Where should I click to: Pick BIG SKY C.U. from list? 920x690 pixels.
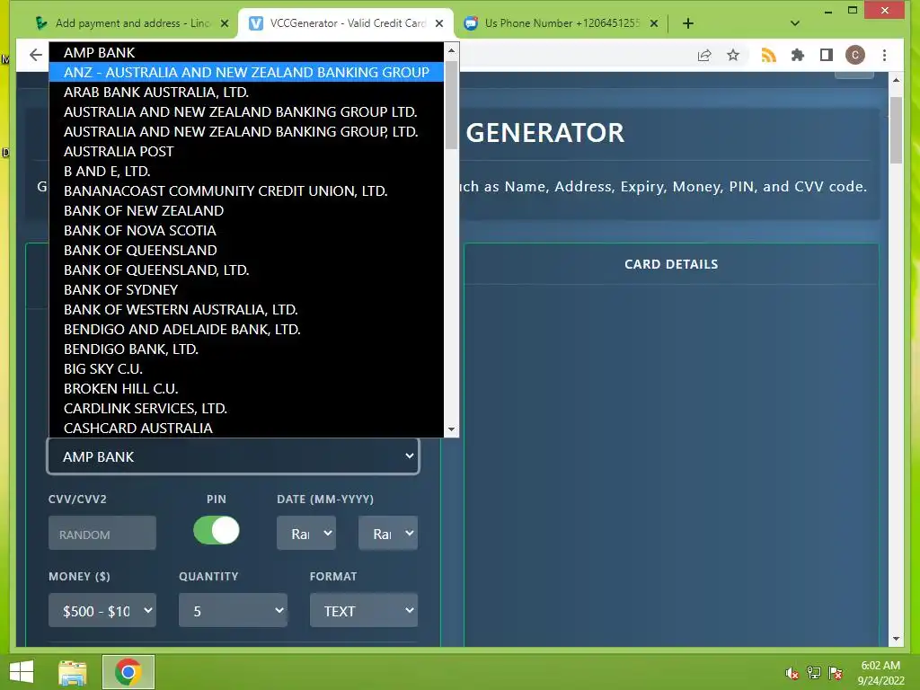[246, 368]
